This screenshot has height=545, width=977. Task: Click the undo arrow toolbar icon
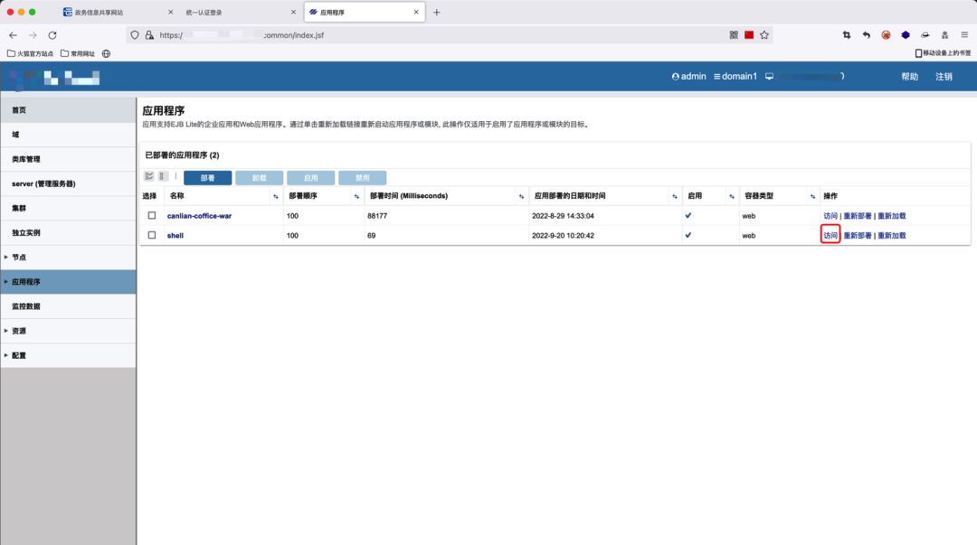[x=866, y=35]
